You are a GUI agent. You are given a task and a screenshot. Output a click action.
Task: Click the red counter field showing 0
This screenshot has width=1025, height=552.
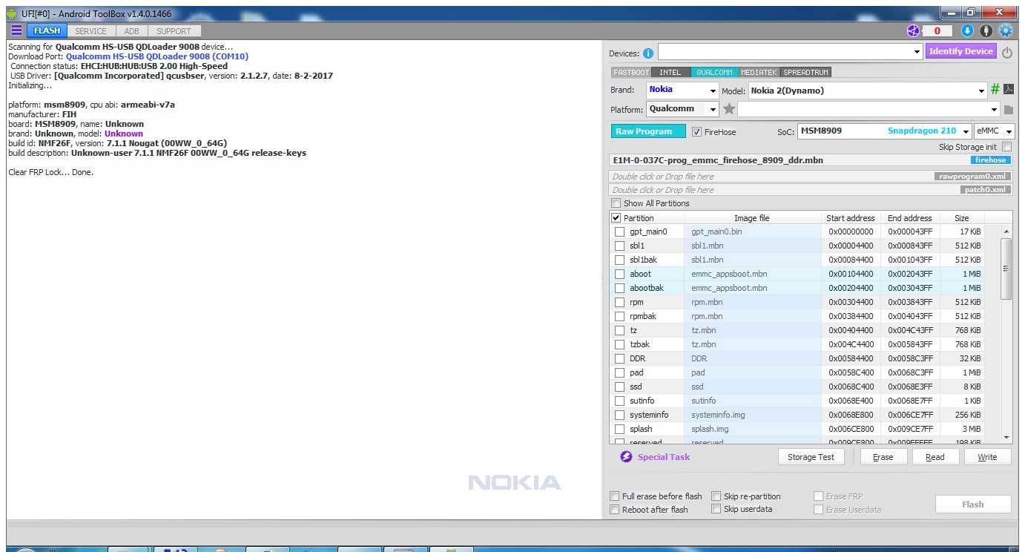(x=937, y=30)
